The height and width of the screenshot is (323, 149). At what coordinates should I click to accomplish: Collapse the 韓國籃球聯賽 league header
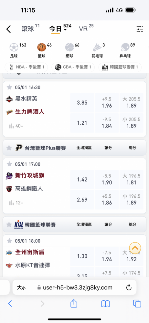pos(74,224)
